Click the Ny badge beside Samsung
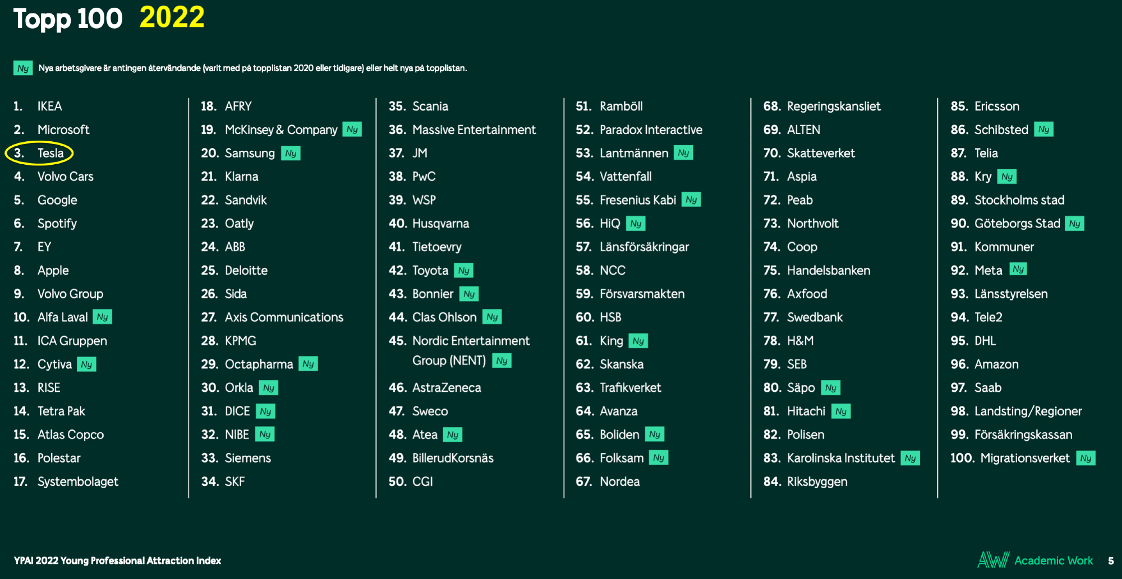 (x=291, y=154)
